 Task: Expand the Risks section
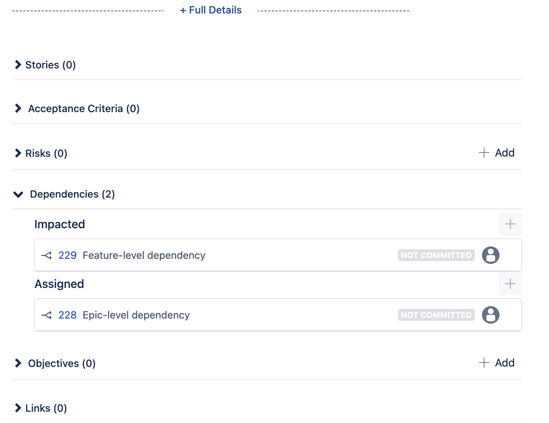18,153
